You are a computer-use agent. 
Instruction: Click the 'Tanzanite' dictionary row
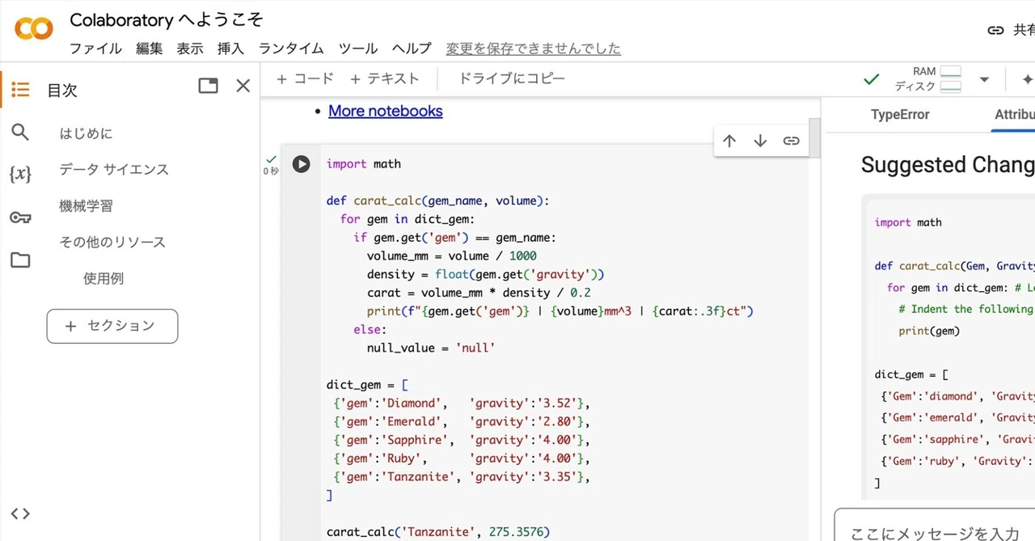click(462, 476)
